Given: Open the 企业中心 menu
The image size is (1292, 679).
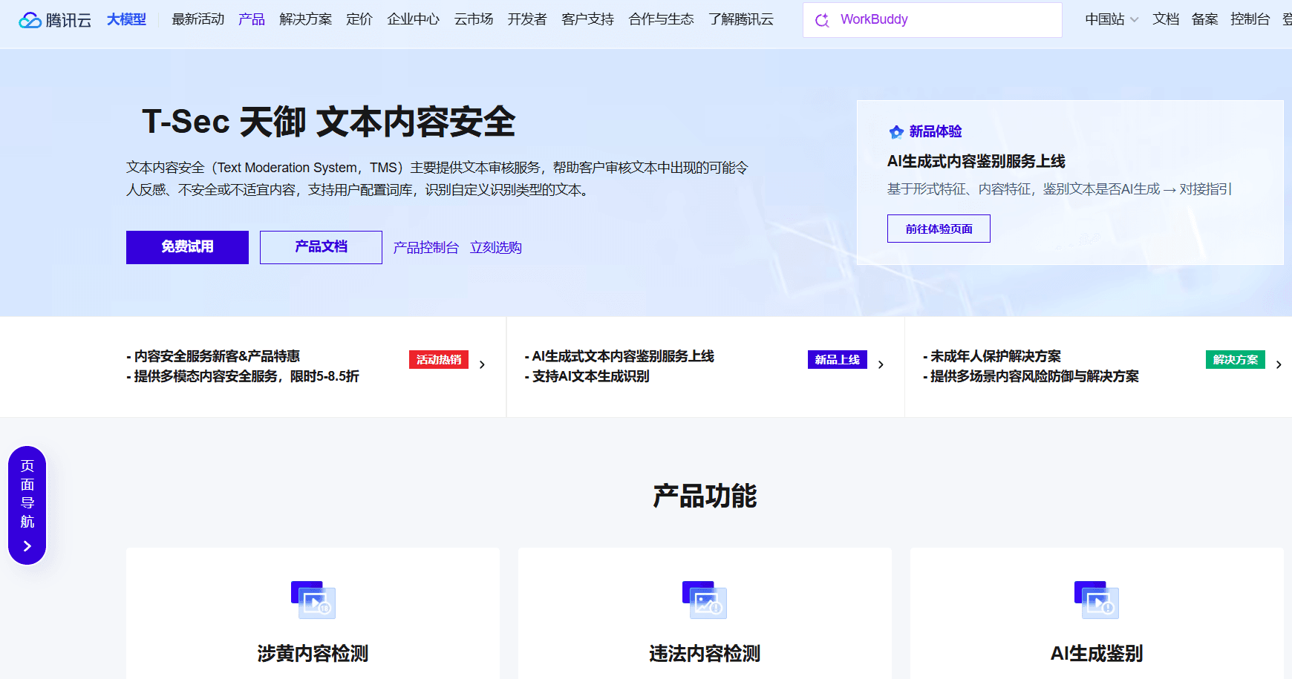Looking at the screenshot, I should [414, 19].
